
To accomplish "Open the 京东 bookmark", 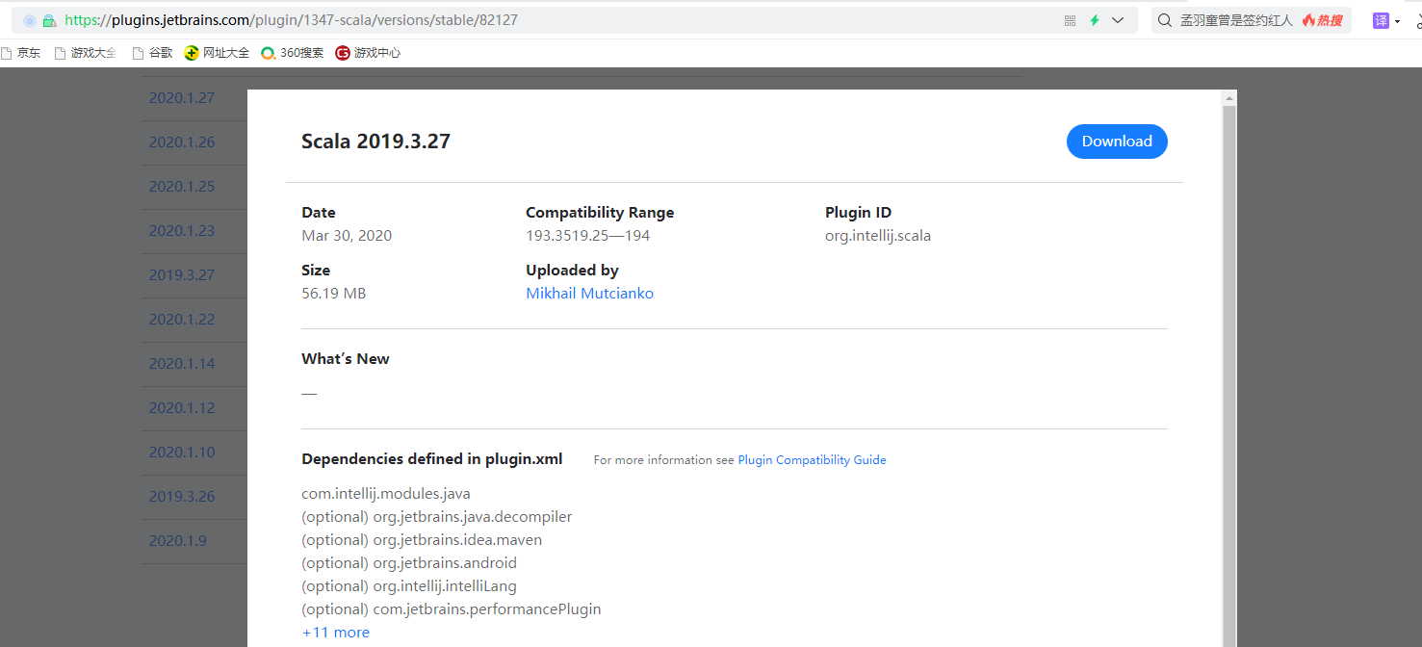I will pos(20,53).
